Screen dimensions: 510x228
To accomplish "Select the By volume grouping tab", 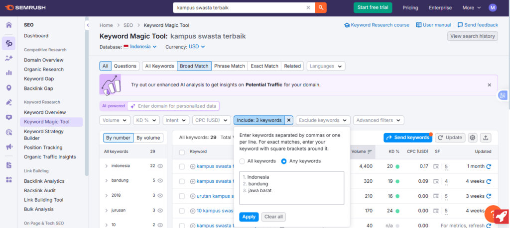I will point(148,138).
